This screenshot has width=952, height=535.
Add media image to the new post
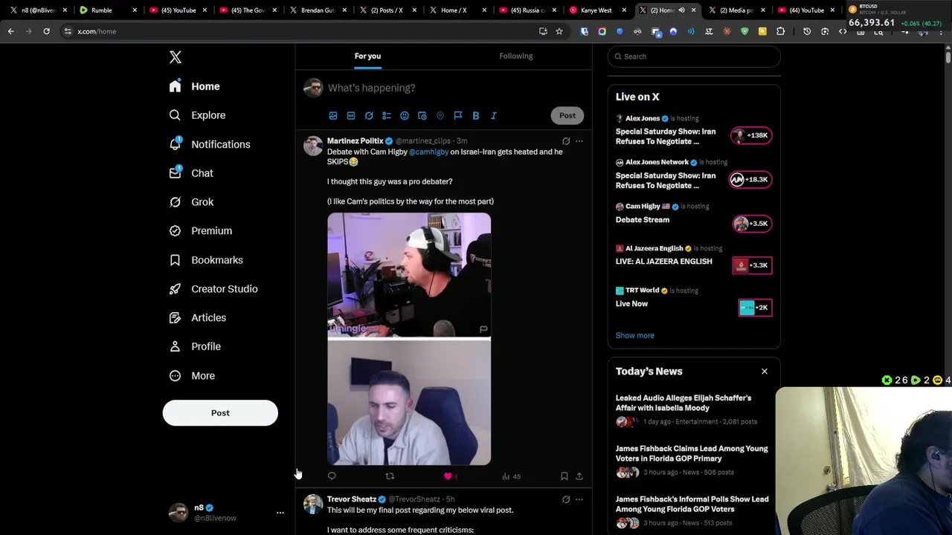click(333, 116)
